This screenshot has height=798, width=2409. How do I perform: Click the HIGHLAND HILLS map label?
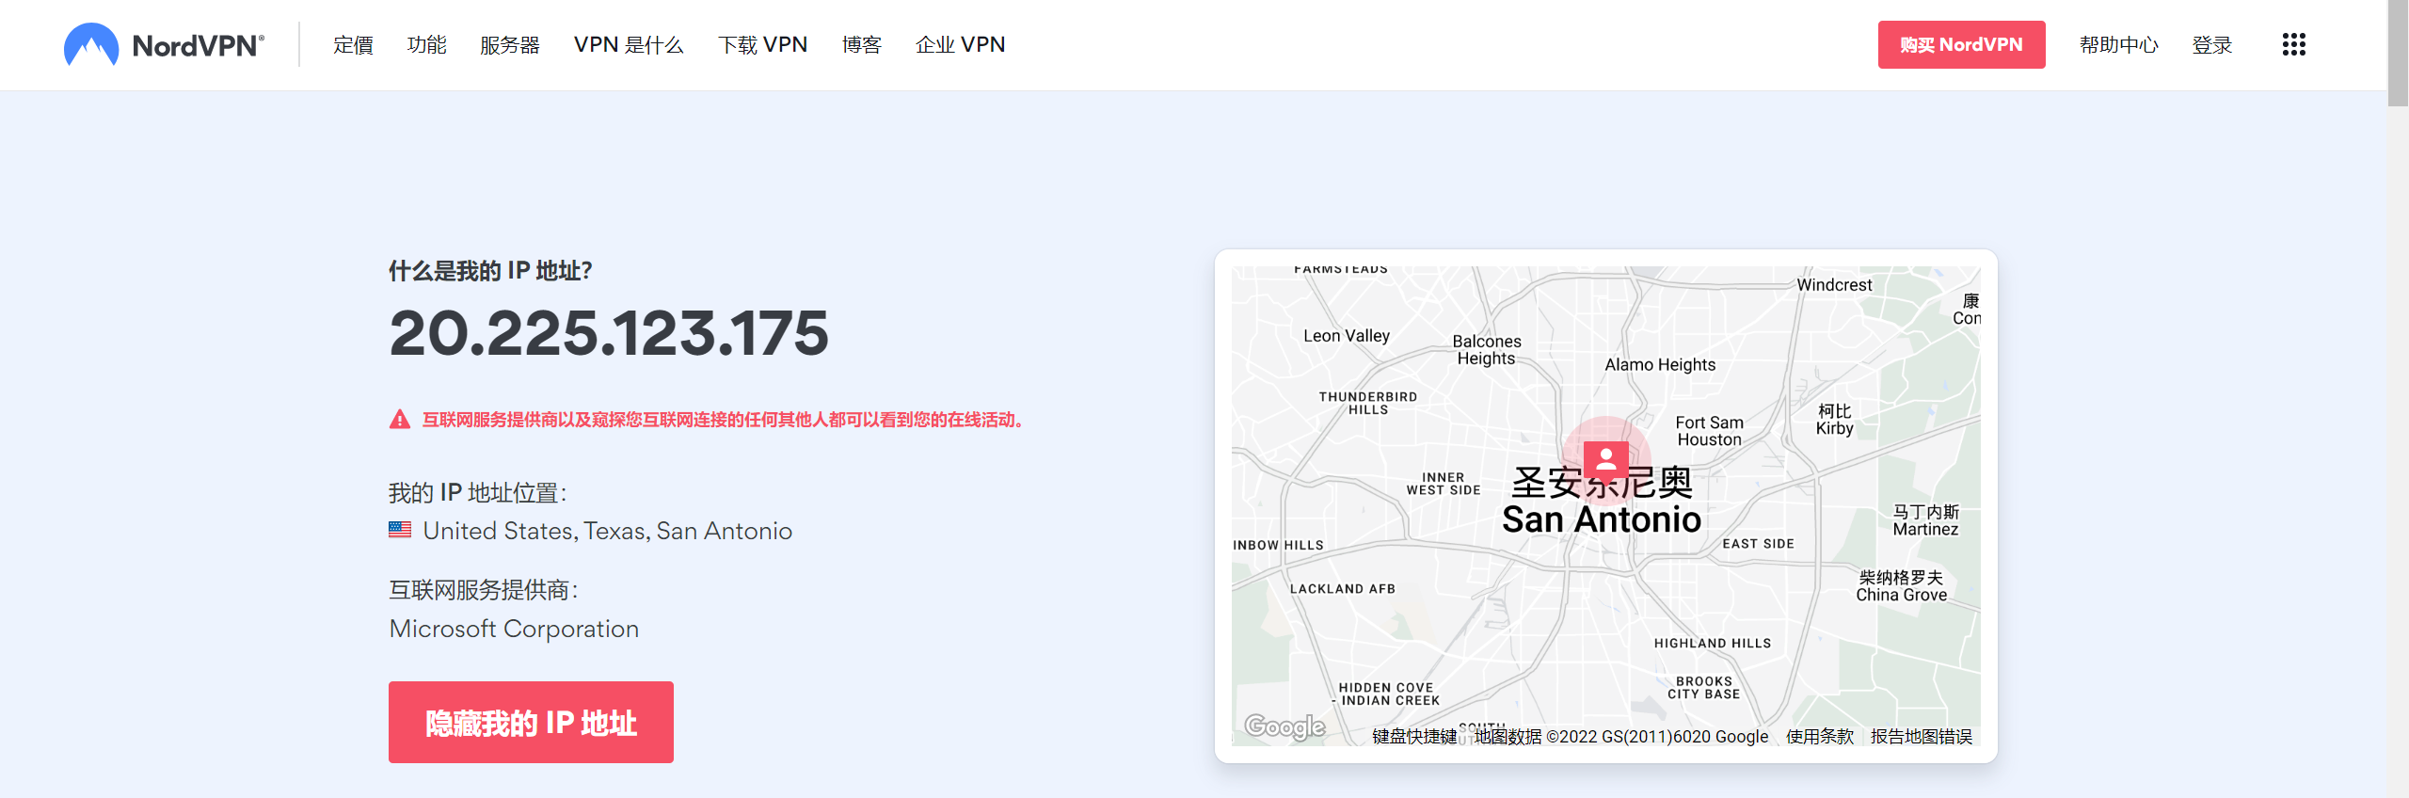(1713, 644)
